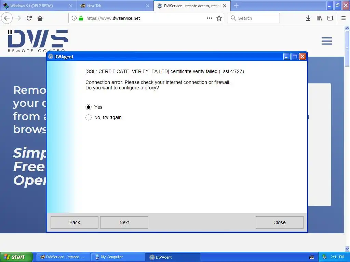
Task: Click the DWS Remote Control logo
Action: click(38, 41)
